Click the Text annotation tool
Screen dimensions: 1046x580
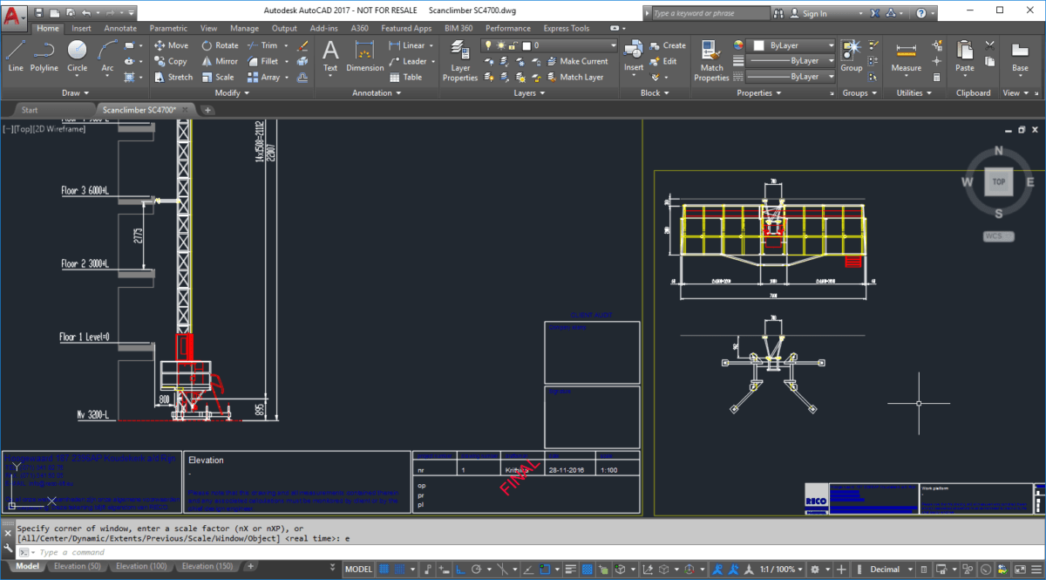pyautogui.click(x=330, y=58)
